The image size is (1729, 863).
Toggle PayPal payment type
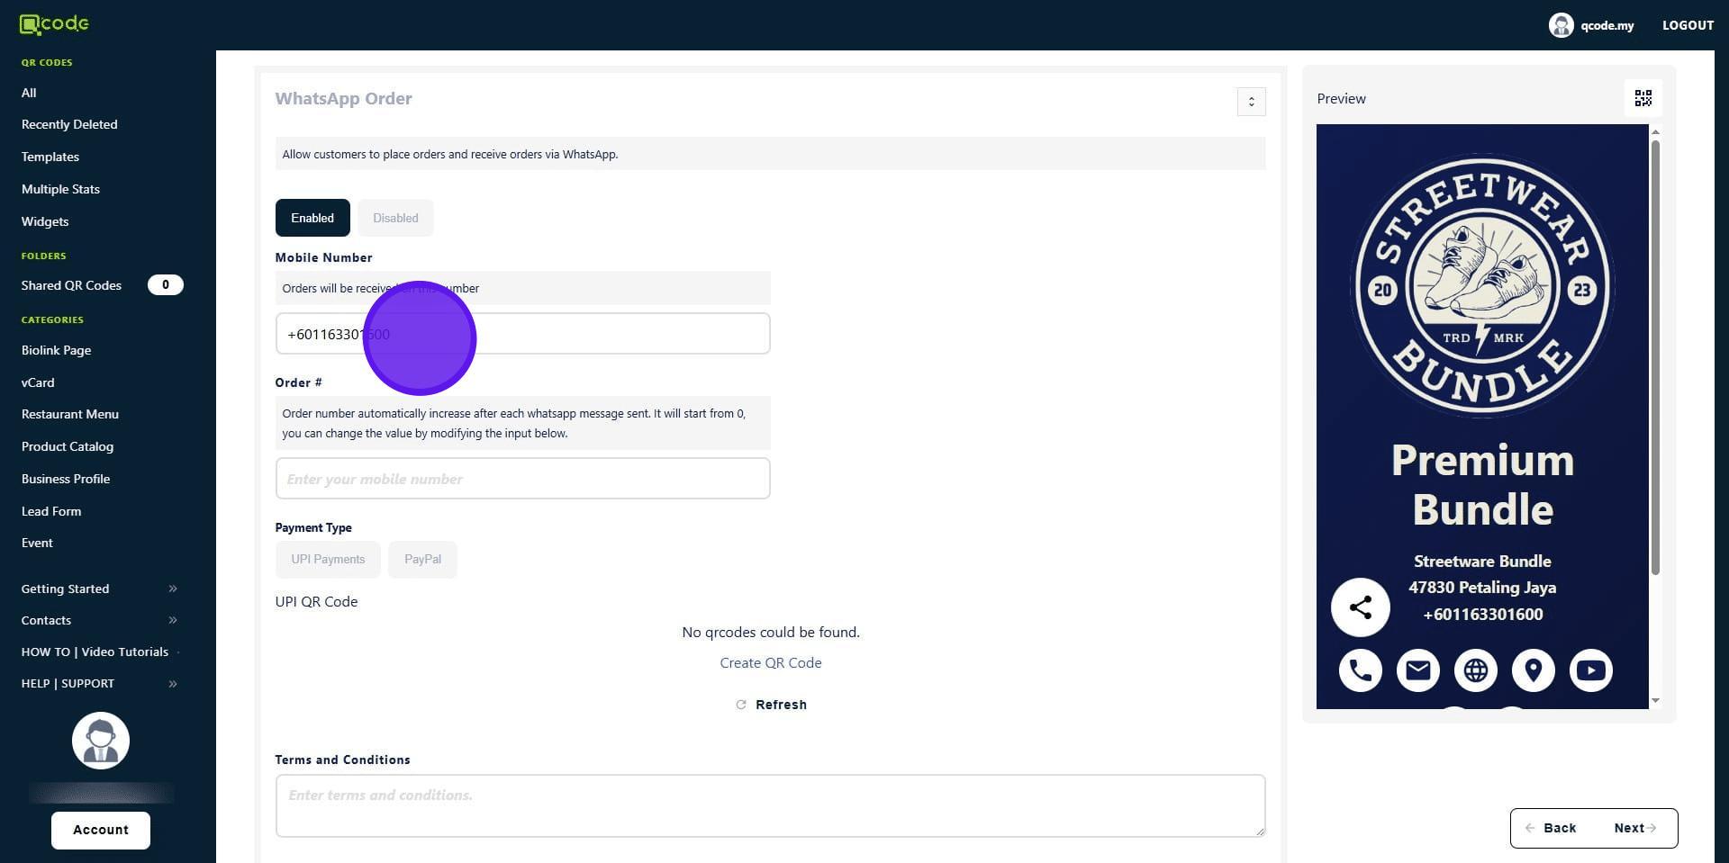coord(422,560)
